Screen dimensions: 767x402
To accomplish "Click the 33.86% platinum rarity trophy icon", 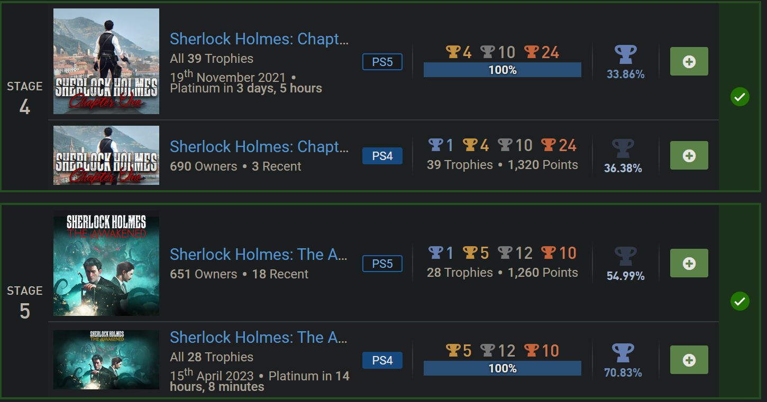I will point(625,55).
